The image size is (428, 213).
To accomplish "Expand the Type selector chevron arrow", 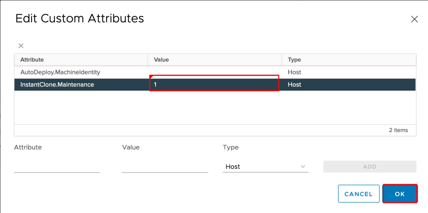I will click(303, 166).
